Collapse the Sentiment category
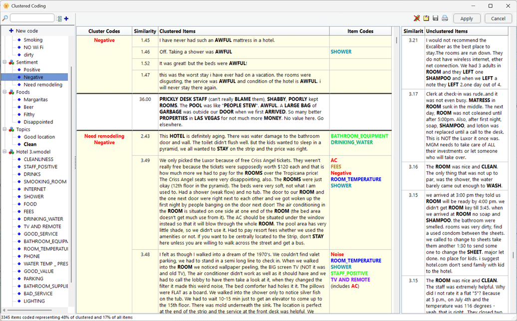517x321 pixels. pyautogui.click(x=4, y=62)
